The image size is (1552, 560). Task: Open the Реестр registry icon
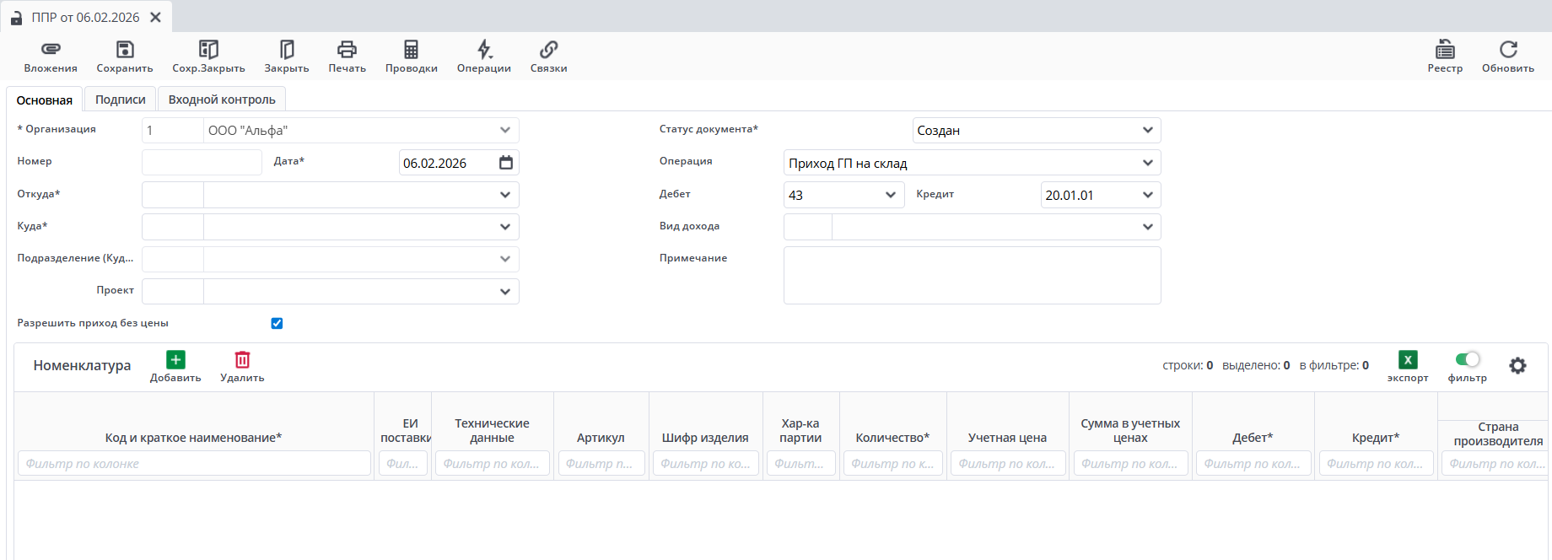pyautogui.click(x=1445, y=50)
